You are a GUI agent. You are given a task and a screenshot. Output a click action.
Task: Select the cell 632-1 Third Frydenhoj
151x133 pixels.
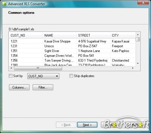(93, 60)
